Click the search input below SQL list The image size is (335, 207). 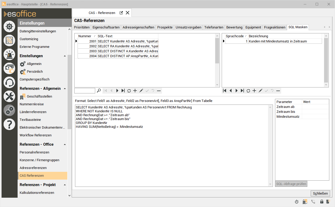(85, 91)
